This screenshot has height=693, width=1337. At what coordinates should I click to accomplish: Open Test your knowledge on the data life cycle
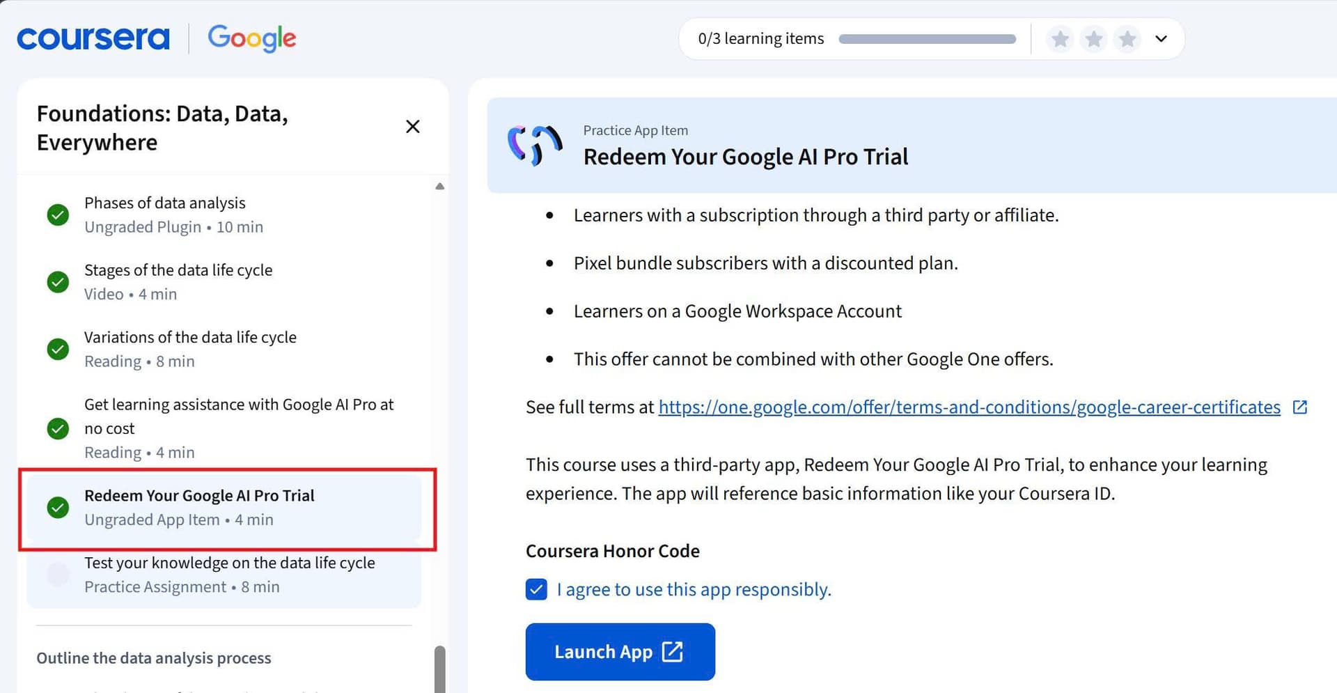click(x=224, y=575)
